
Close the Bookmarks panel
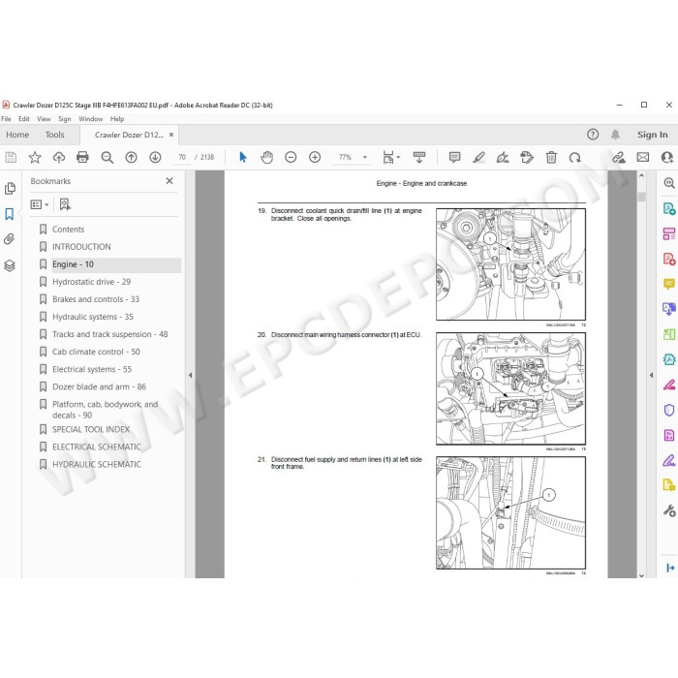tap(169, 181)
